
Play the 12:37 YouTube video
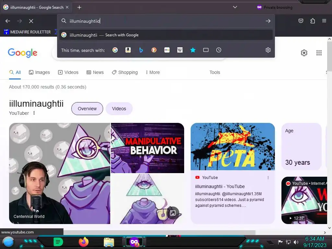tap(304, 200)
